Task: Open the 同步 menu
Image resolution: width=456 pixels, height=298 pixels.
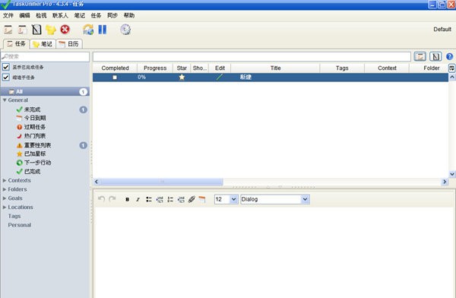Action: click(112, 15)
